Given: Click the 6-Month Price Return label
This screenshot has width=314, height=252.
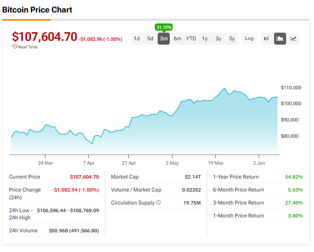Looking at the screenshot, I should (239, 190).
